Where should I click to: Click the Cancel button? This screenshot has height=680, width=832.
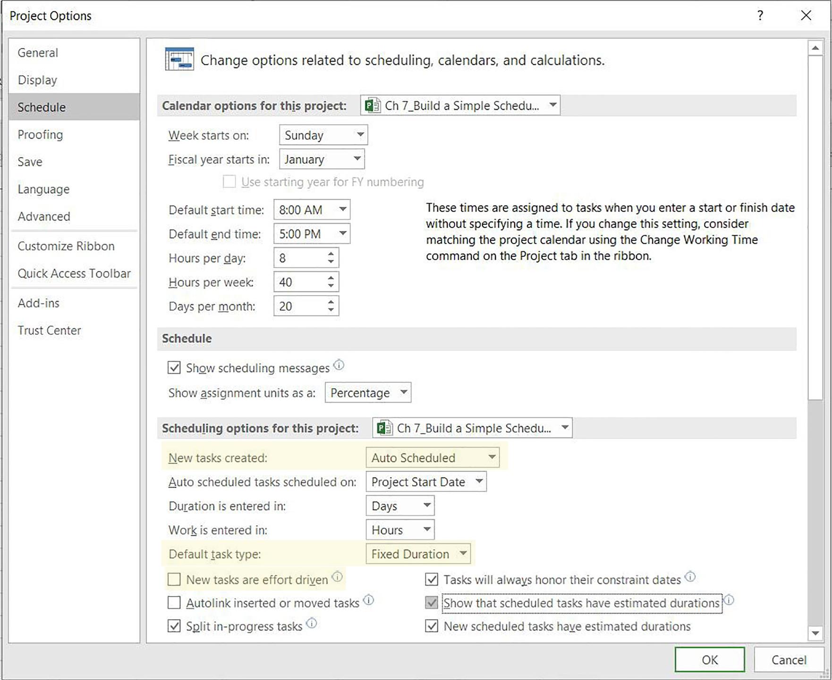click(x=789, y=659)
